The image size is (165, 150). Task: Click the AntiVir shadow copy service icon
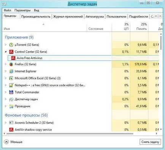point(11,129)
